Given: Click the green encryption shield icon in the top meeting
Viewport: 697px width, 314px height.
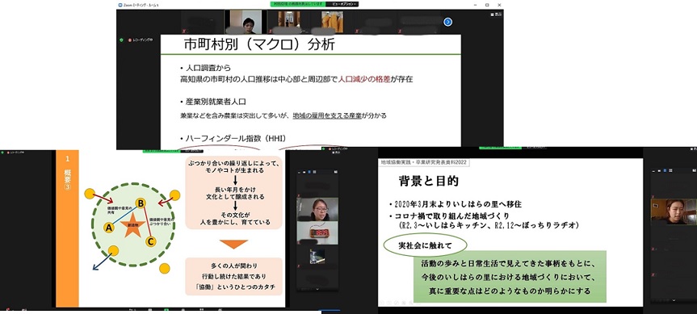Looking at the screenshot, I should [121, 40].
